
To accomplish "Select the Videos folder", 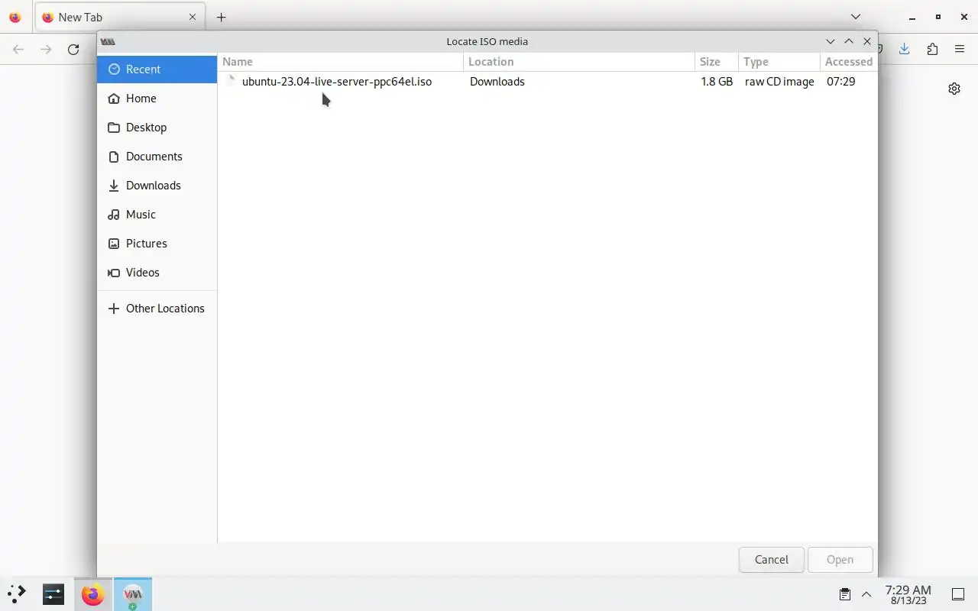I will (x=157, y=272).
